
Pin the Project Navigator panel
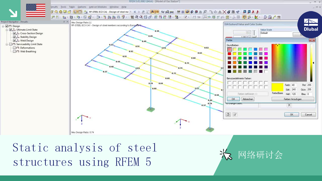coord(64,22)
